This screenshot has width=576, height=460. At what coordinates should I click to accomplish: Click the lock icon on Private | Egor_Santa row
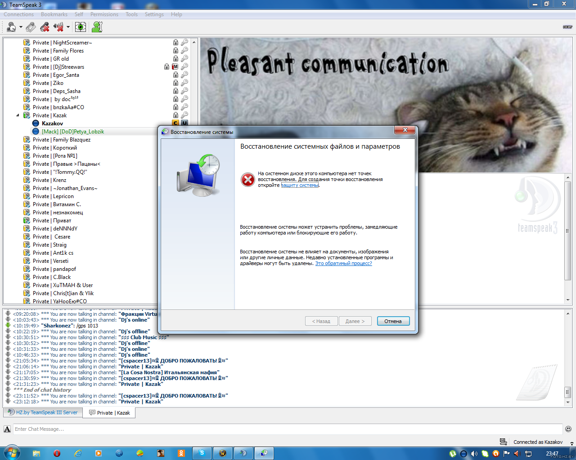(175, 75)
